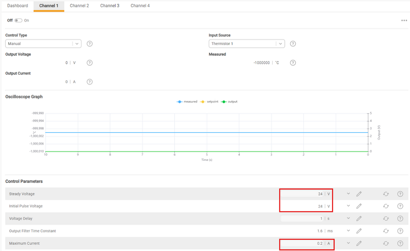Toggle setpoint series in graph legend

(x=209, y=102)
